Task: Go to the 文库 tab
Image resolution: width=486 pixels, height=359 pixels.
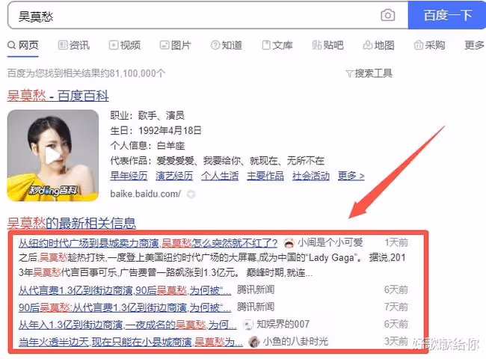Action: 277,46
